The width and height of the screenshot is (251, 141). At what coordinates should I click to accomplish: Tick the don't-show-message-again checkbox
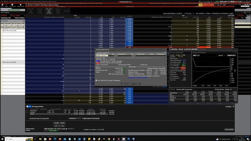click(96, 80)
